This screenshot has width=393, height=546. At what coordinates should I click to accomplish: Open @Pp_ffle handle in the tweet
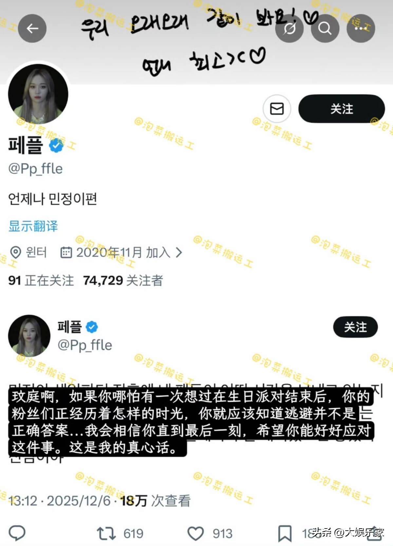coord(85,345)
